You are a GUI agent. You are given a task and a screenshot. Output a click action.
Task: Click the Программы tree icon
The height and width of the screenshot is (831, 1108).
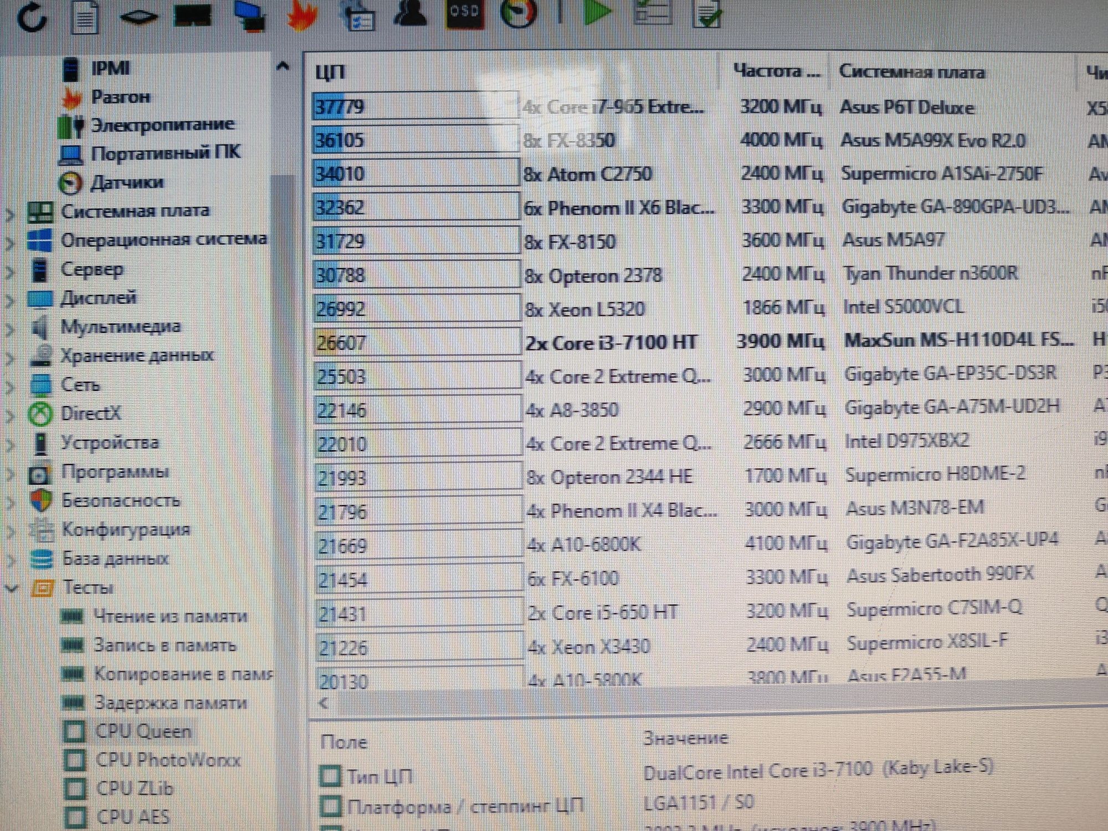pos(40,474)
